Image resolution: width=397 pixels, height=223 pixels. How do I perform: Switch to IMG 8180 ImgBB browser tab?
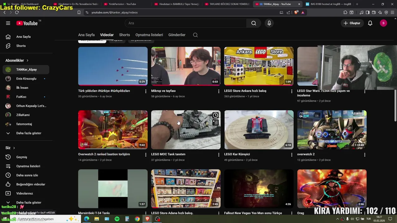click(x=328, y=4)
